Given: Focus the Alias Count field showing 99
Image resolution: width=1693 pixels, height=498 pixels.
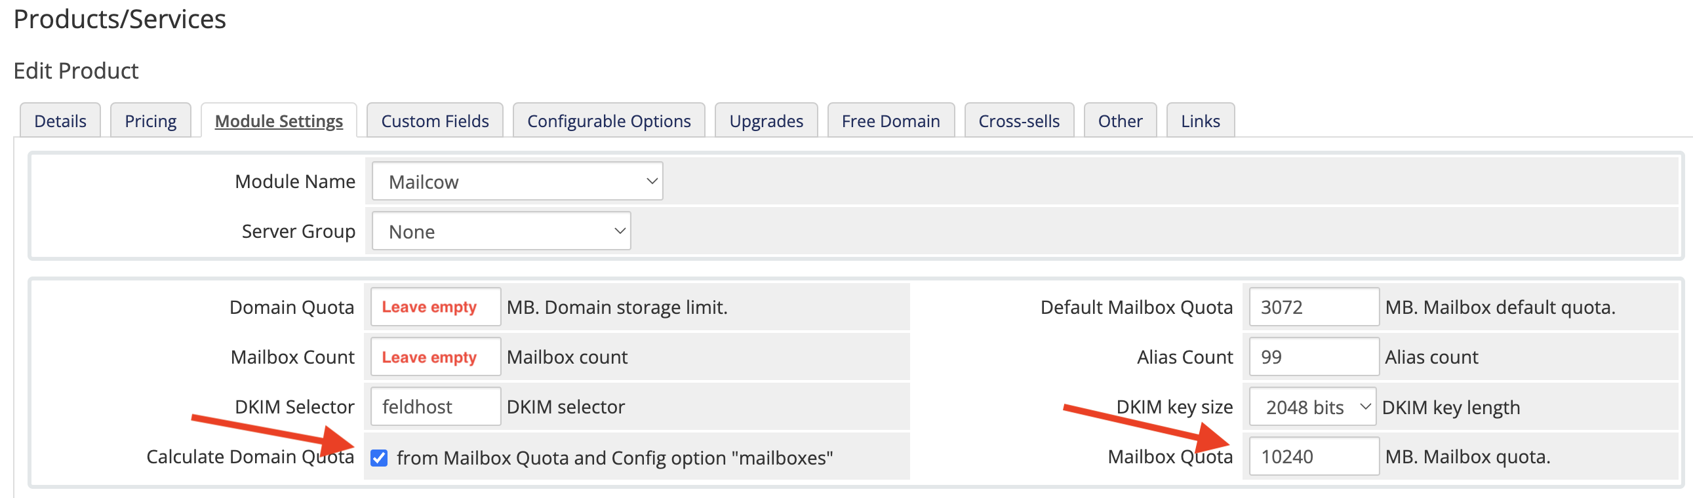Looking at the screenshot, I should tap(1314, 356).
